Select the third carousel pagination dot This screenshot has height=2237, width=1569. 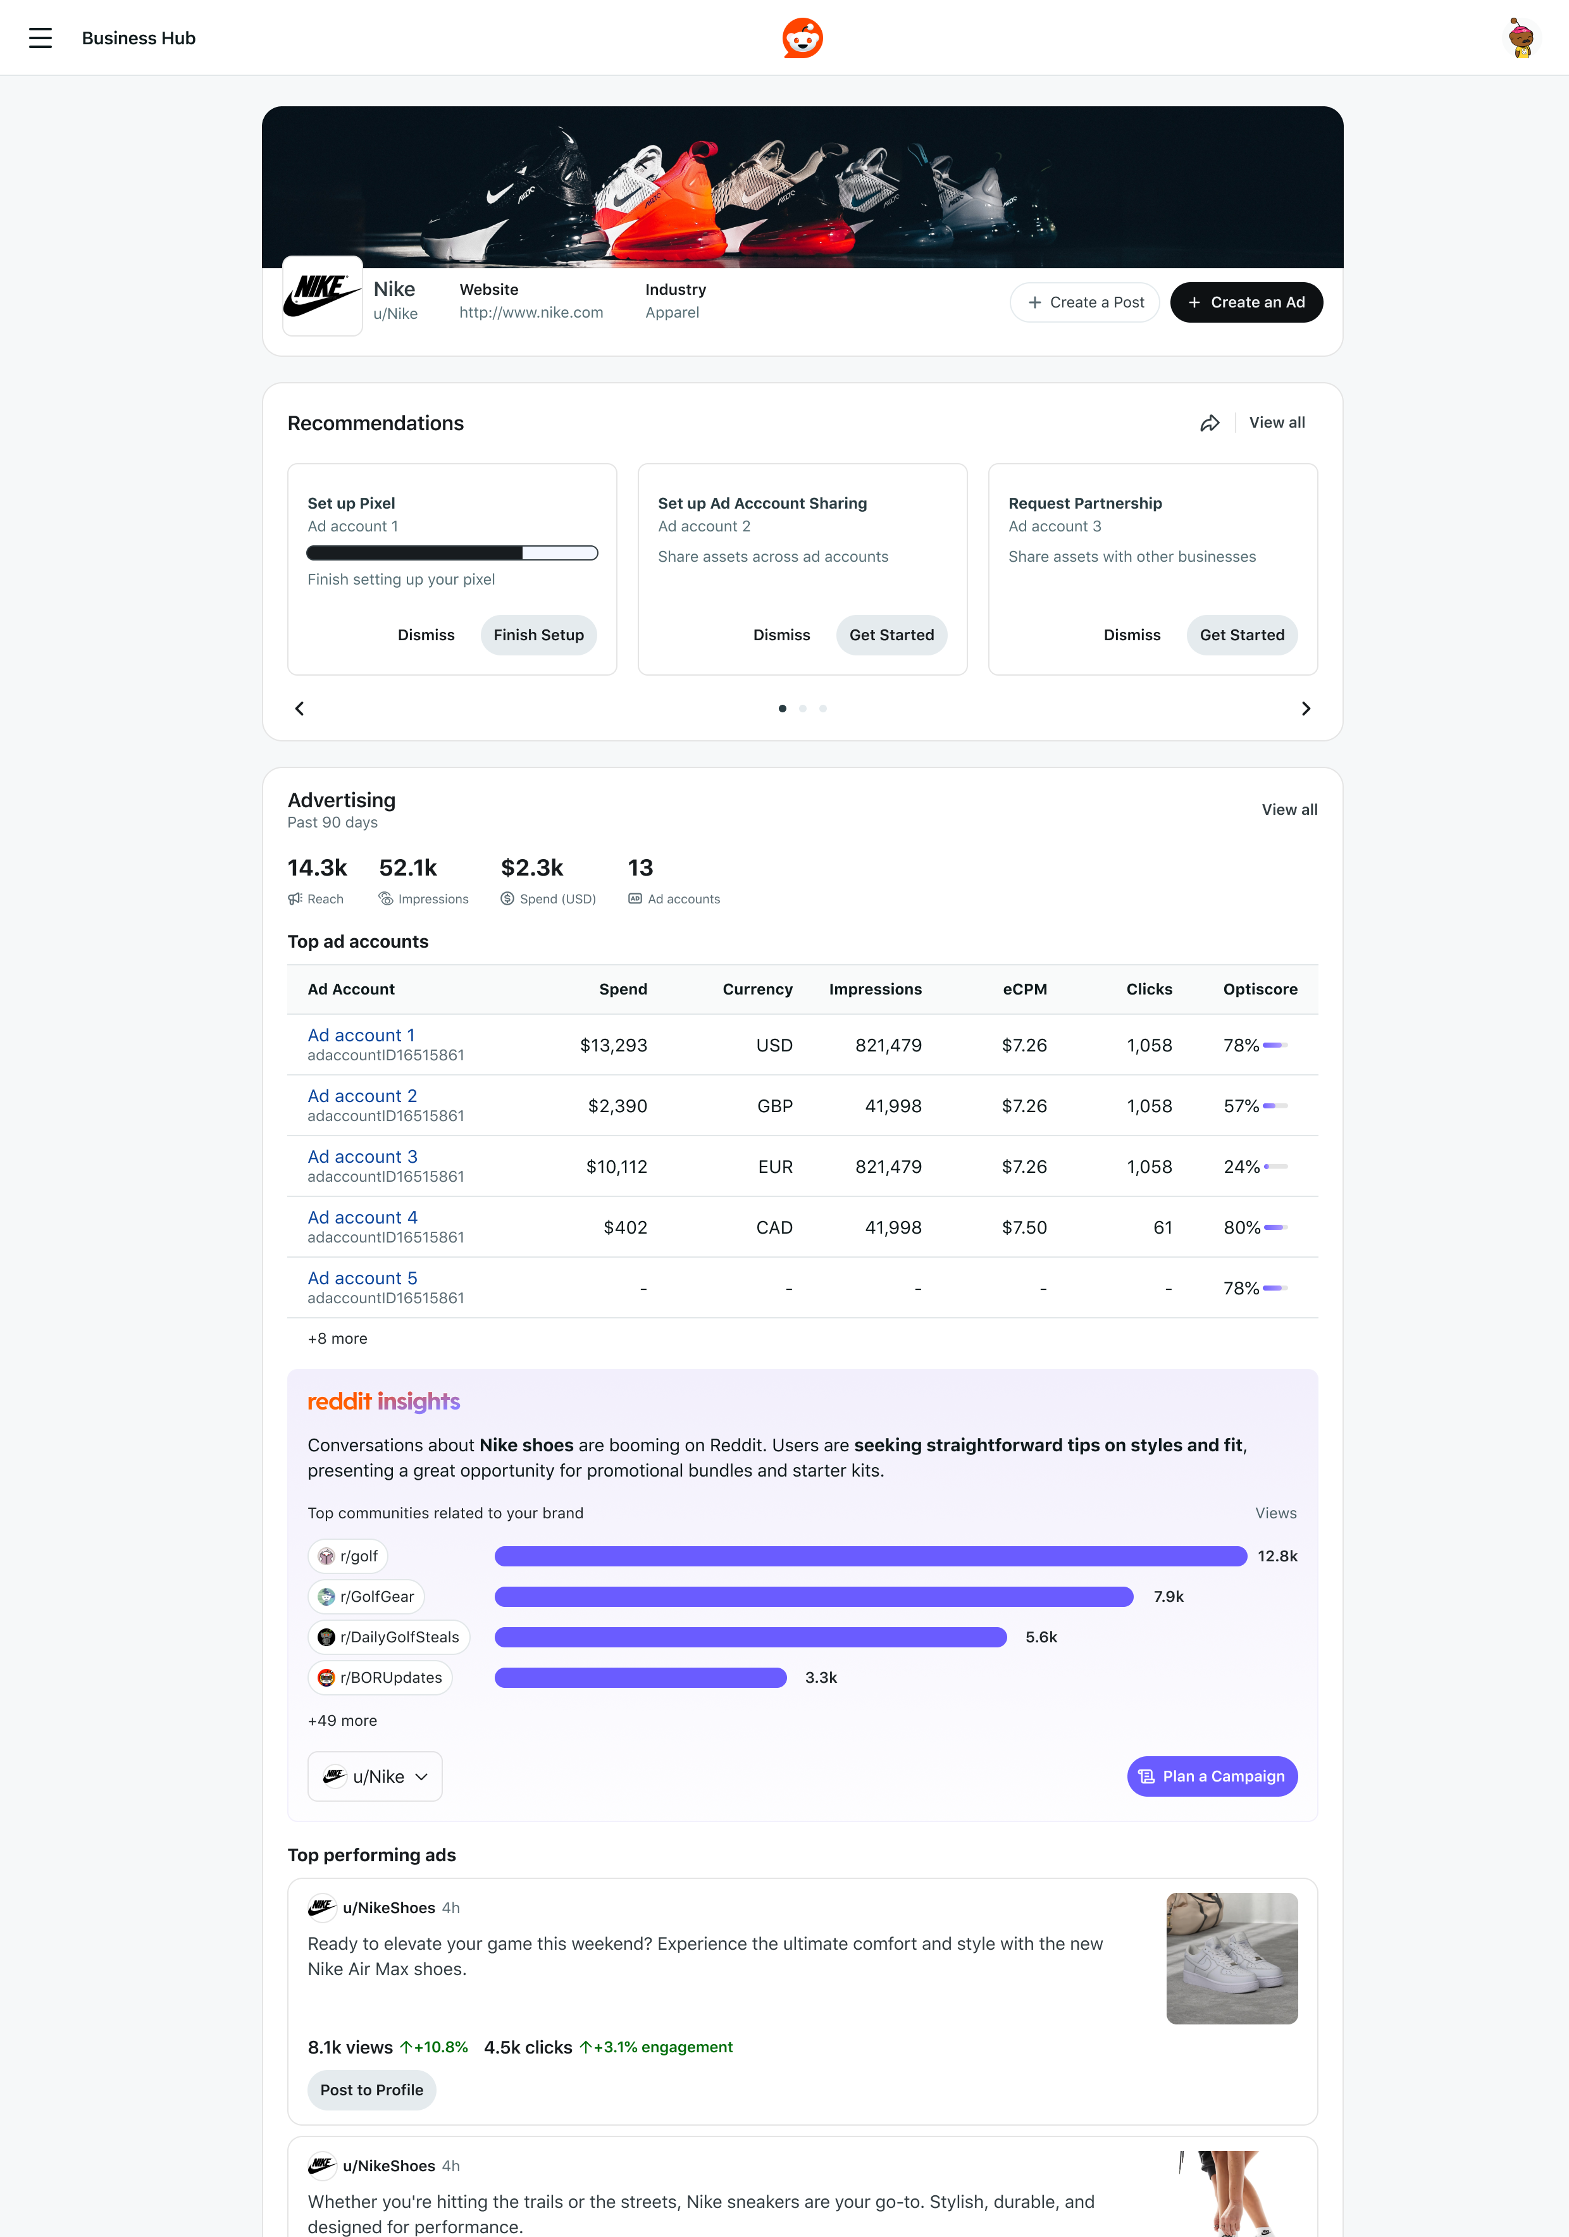[822, 709]
